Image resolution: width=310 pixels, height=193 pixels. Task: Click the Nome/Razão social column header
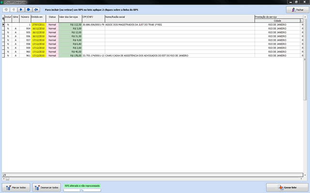[180, 19]
